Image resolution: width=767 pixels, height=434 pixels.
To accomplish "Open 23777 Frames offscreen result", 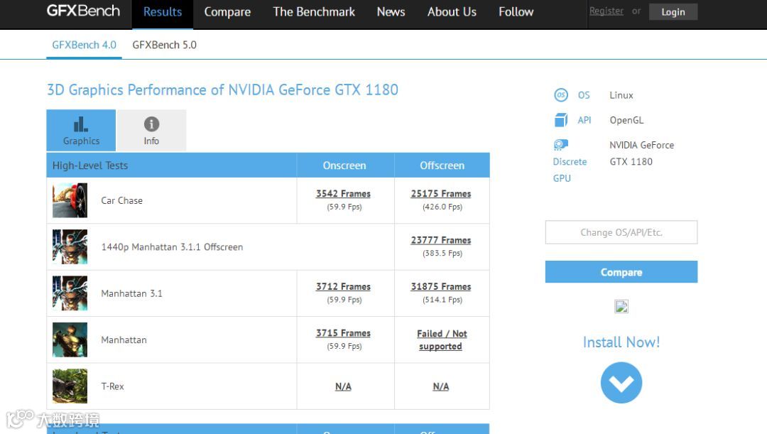I will [x=441, y=240].
